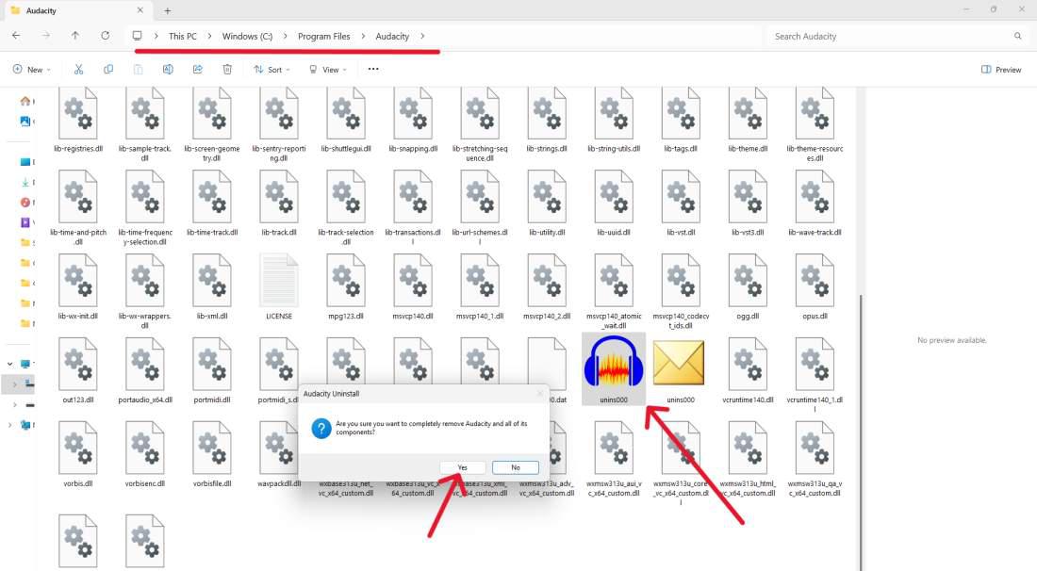Select the lib-uuid.dll file
The image size is (1037, 571).
(x=613, y=204)
